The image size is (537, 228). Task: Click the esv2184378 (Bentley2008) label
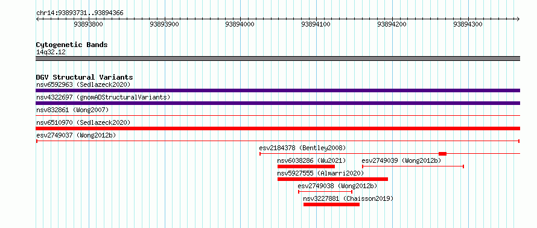point(302,148)
